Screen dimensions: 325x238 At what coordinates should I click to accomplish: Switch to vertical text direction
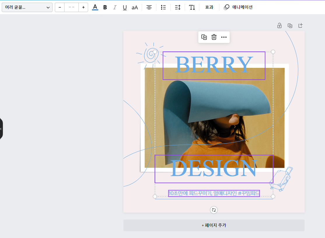192,8
